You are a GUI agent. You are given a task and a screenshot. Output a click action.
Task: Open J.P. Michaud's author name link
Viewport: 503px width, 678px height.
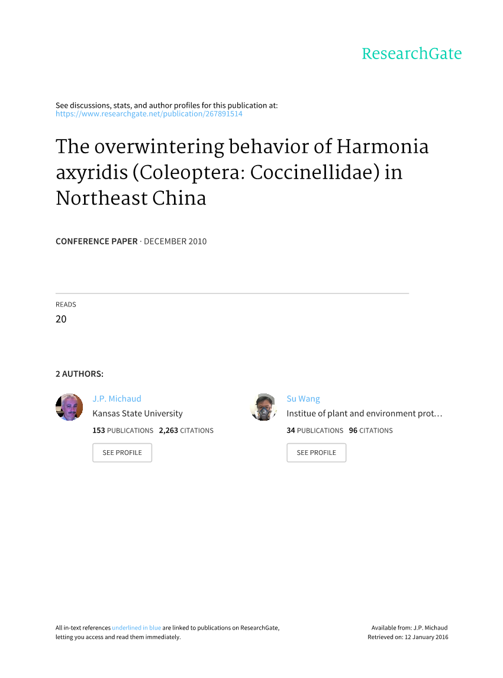point(117,399)
